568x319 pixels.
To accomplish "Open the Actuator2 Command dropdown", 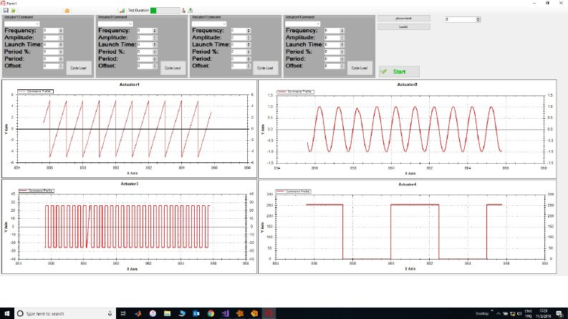I will (x=115, y=24).
